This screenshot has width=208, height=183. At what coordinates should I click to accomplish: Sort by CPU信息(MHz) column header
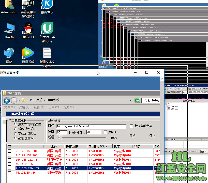coord(100,146)
